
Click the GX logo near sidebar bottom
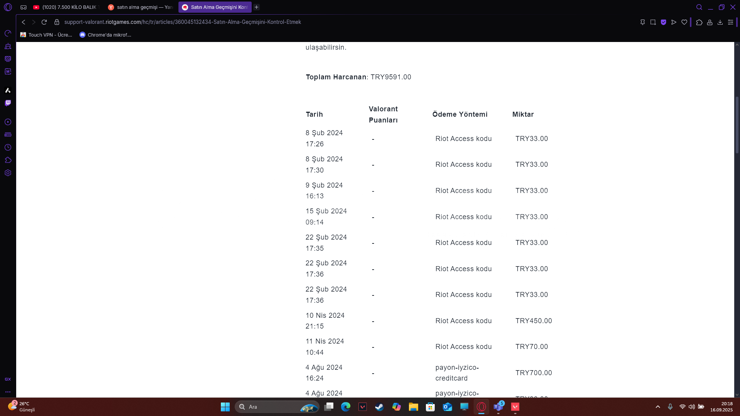(x=8, y=379)
